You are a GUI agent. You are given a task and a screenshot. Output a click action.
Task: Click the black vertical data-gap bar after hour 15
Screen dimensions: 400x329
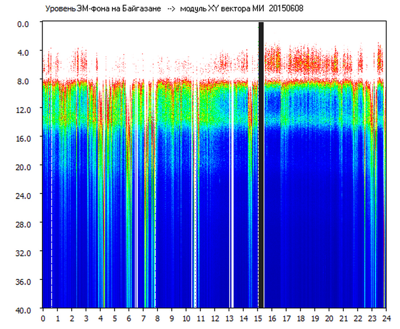point(261,165)
